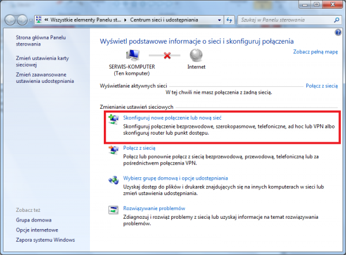Click the Zmienianie ustawień sieciowych heading

pyautogui.click(x=136, y=107)
